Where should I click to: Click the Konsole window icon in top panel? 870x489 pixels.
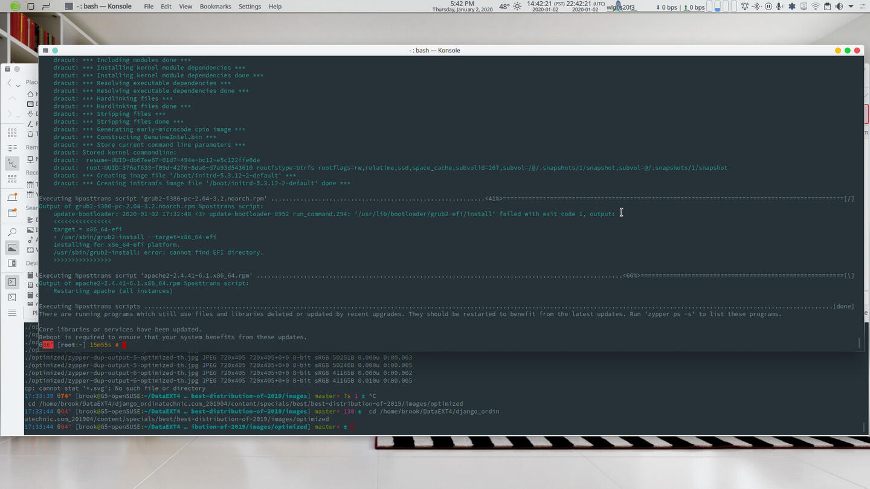point(69,7)
